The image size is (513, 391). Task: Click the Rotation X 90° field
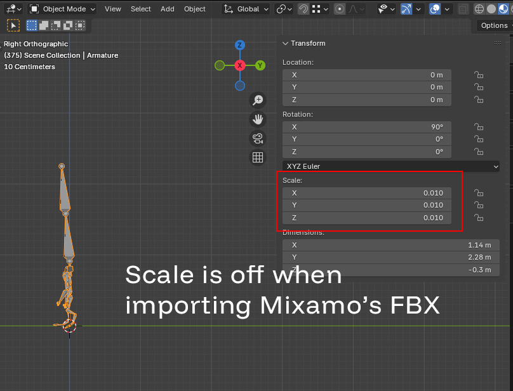367,127
